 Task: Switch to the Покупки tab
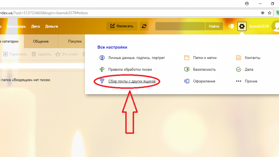(75, 41)
